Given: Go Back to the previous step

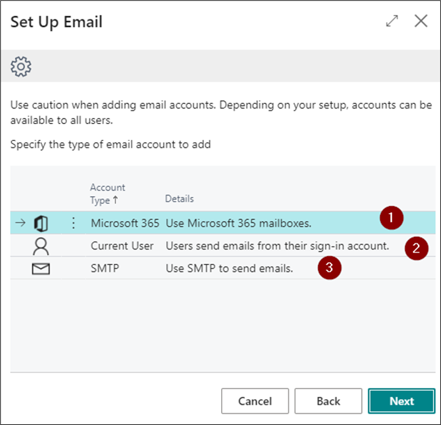Looking at the screenshot, I should (x=328, y=401).
